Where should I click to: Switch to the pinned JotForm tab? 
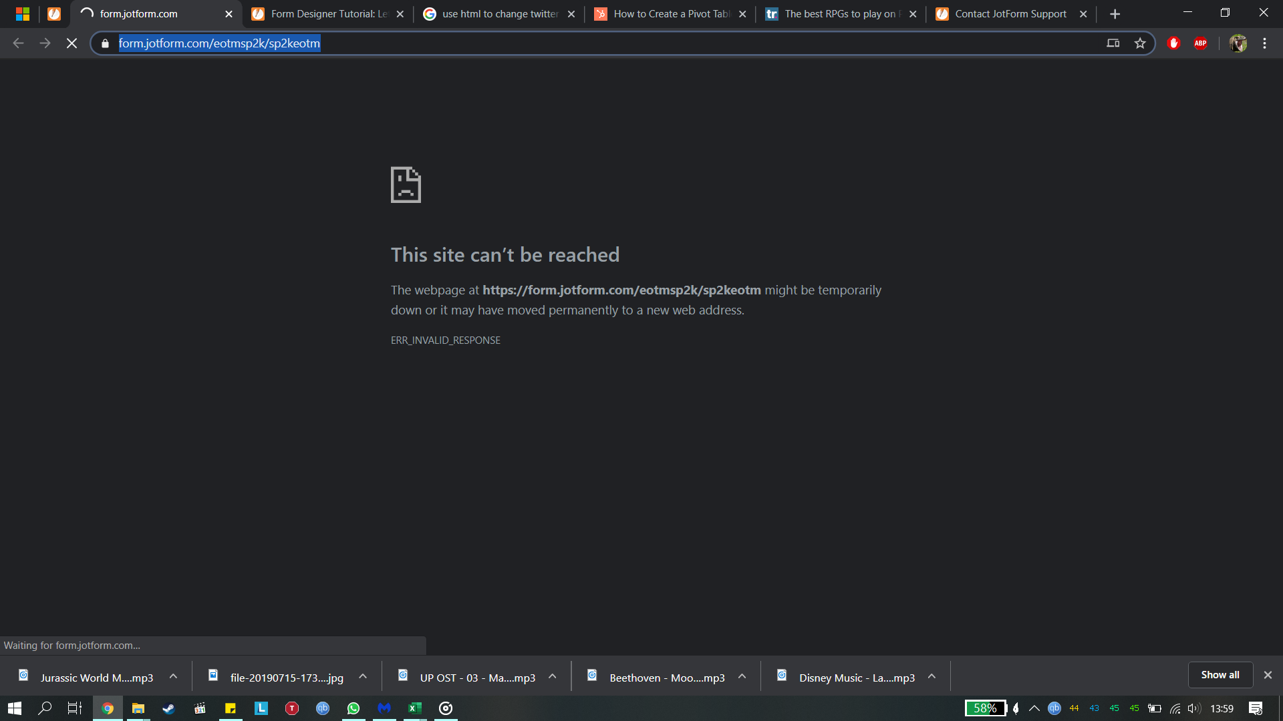tap(54, 14)
